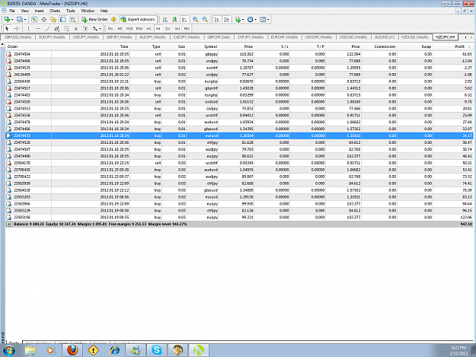Switch chart to Line Chart

[184, 20]
